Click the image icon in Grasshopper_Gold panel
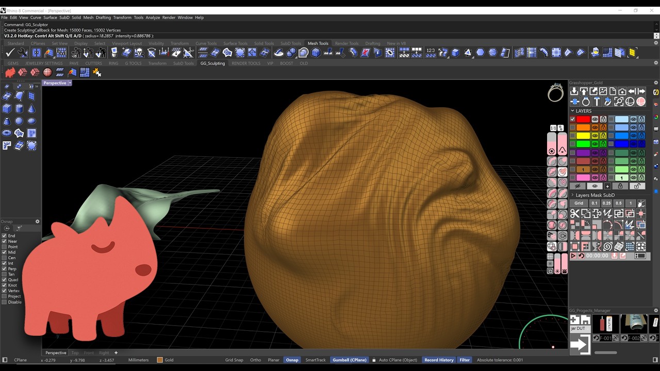The image size is (660, 371). pos(603,91)
